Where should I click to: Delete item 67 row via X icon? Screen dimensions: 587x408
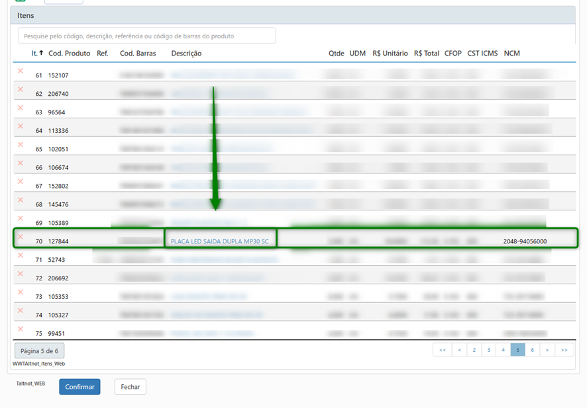[21, 182]
